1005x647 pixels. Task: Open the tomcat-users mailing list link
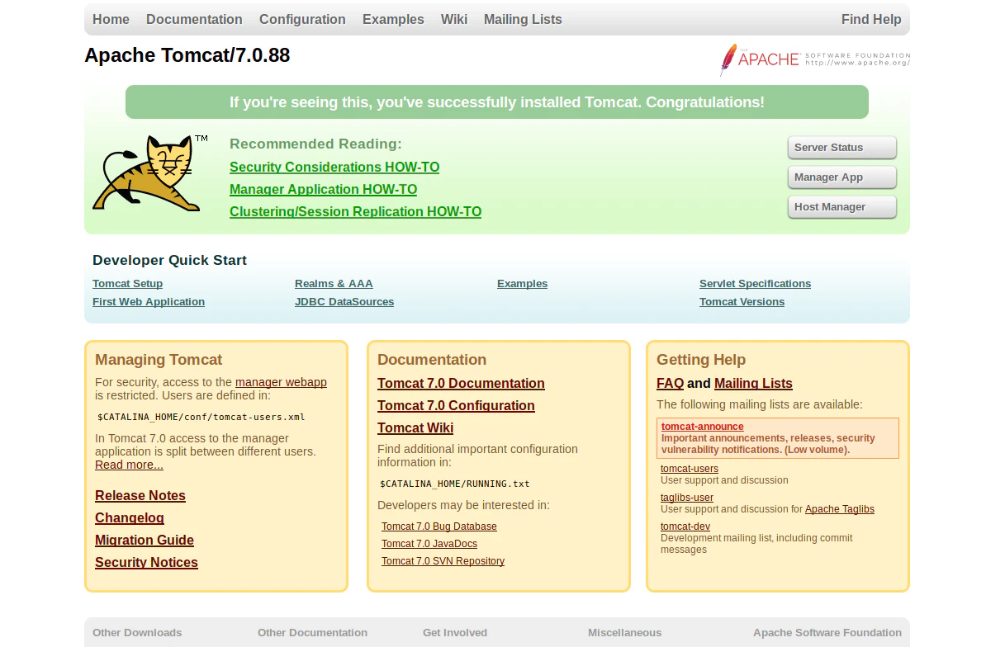point(690,469)
